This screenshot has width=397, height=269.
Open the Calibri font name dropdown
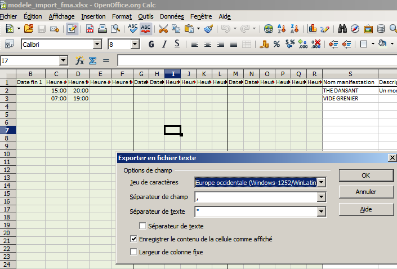(x=97, y=44)
